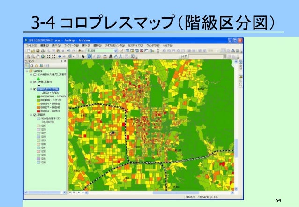The image size is (299, 207).
Task: Click scroll-right arrow of contents panel scrollbar
Action: click(x=65, y=192)
